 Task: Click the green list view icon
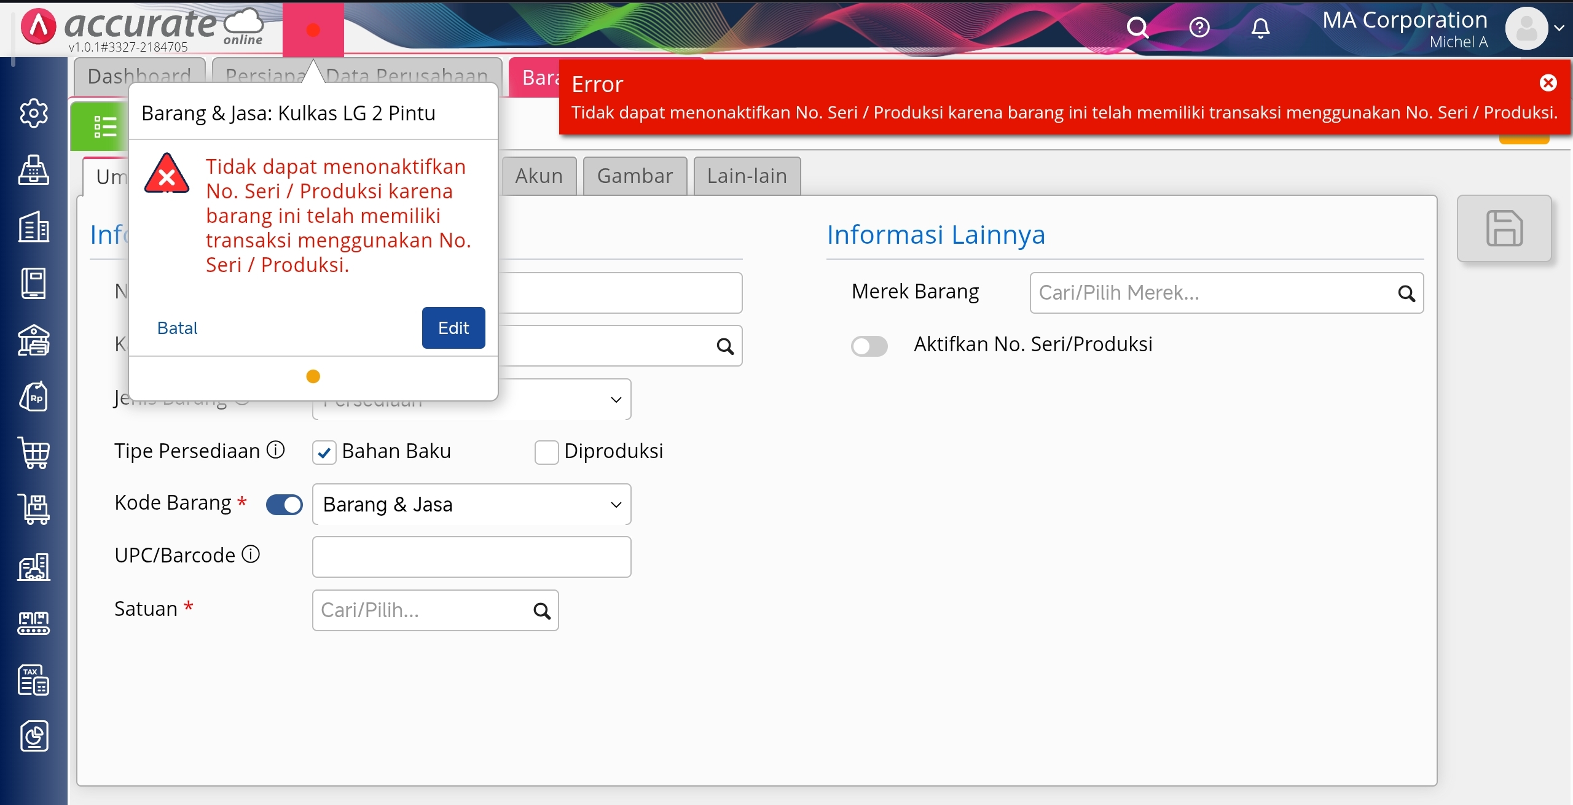click(x=104, y=126)
